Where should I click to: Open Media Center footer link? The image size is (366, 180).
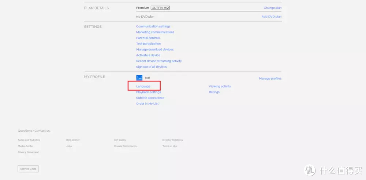(26, 146)
